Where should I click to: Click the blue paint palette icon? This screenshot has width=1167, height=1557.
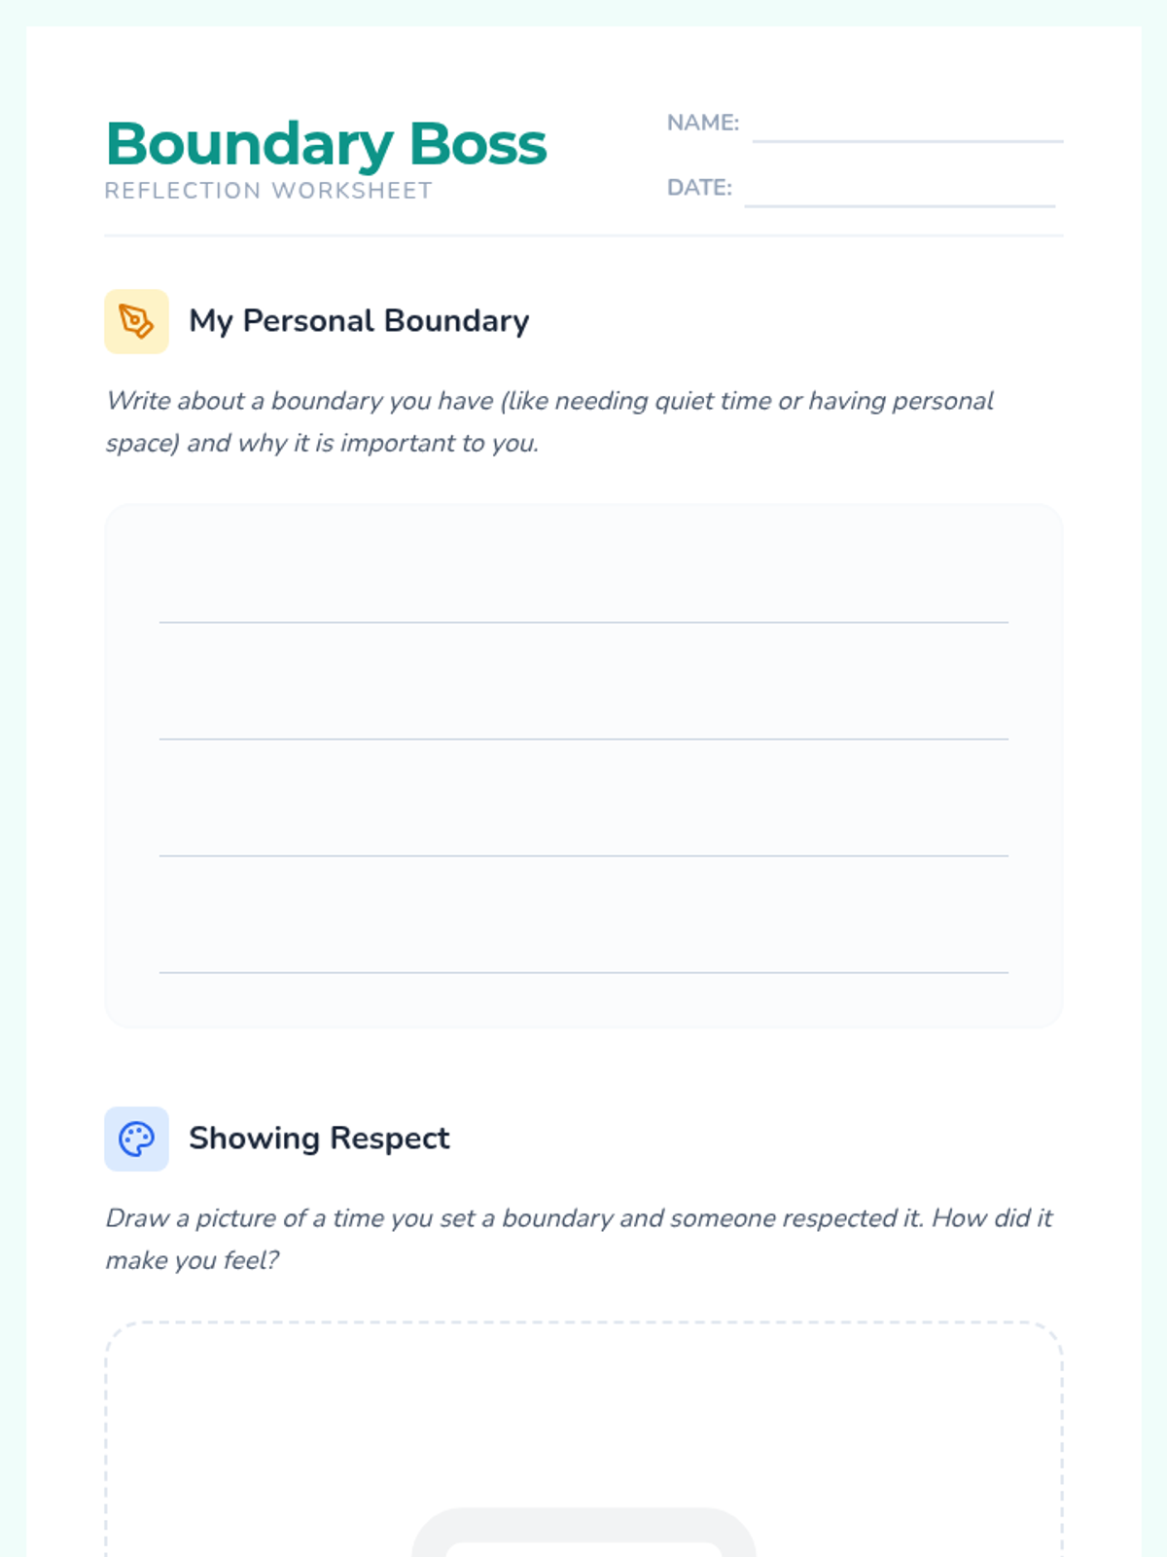pyautogui.click(x=136, y=1139)
